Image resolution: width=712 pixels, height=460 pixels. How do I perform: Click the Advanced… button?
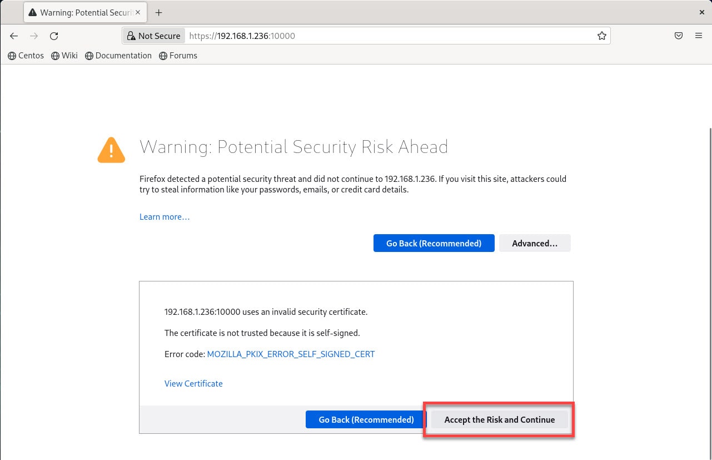[535, 243]
